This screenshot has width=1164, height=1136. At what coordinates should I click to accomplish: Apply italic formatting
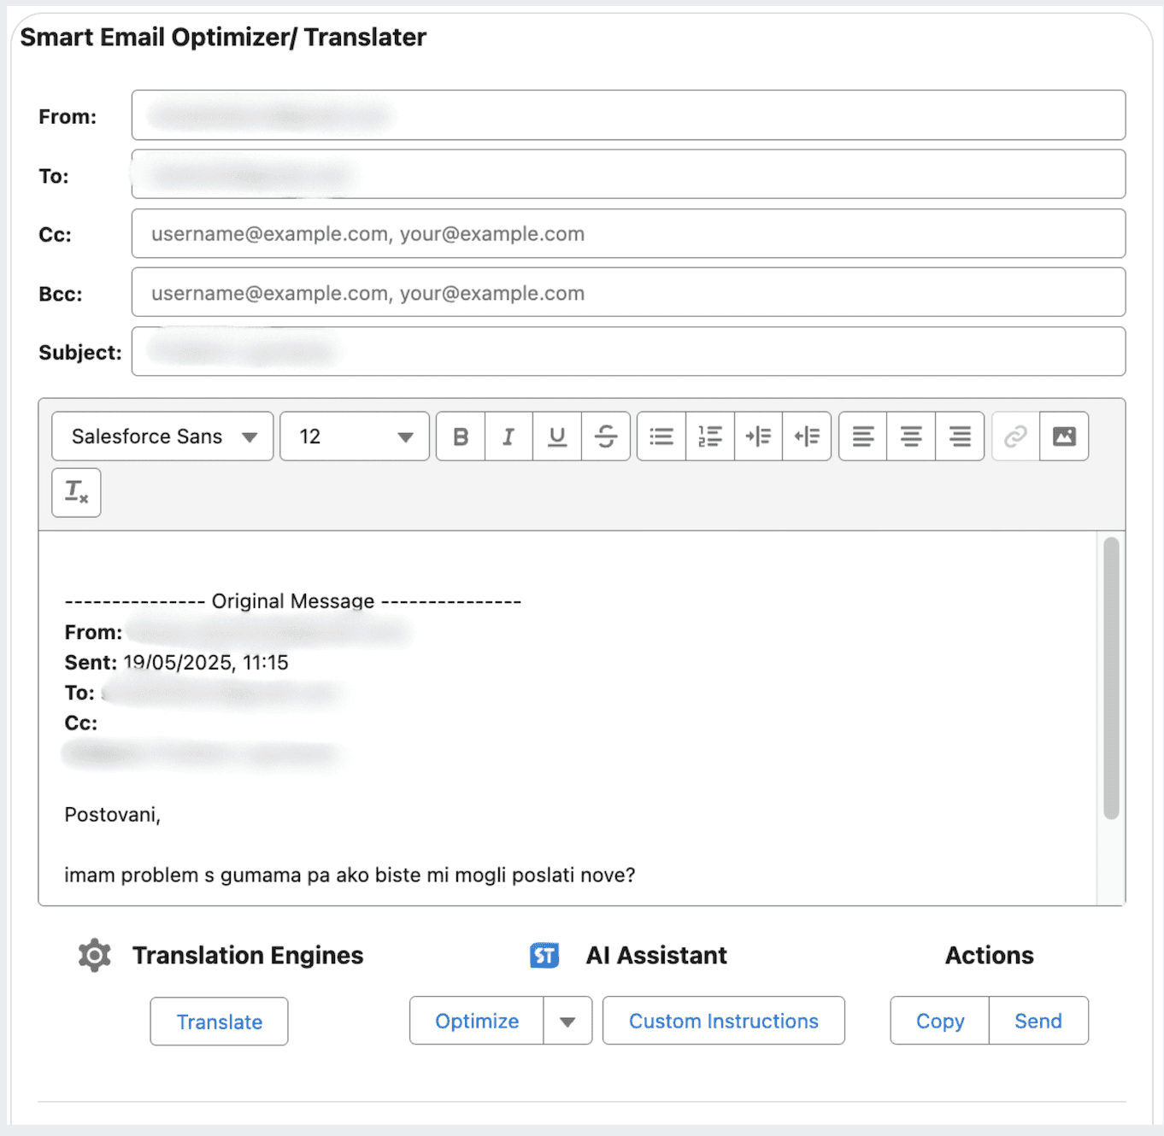tap(509, 436)
